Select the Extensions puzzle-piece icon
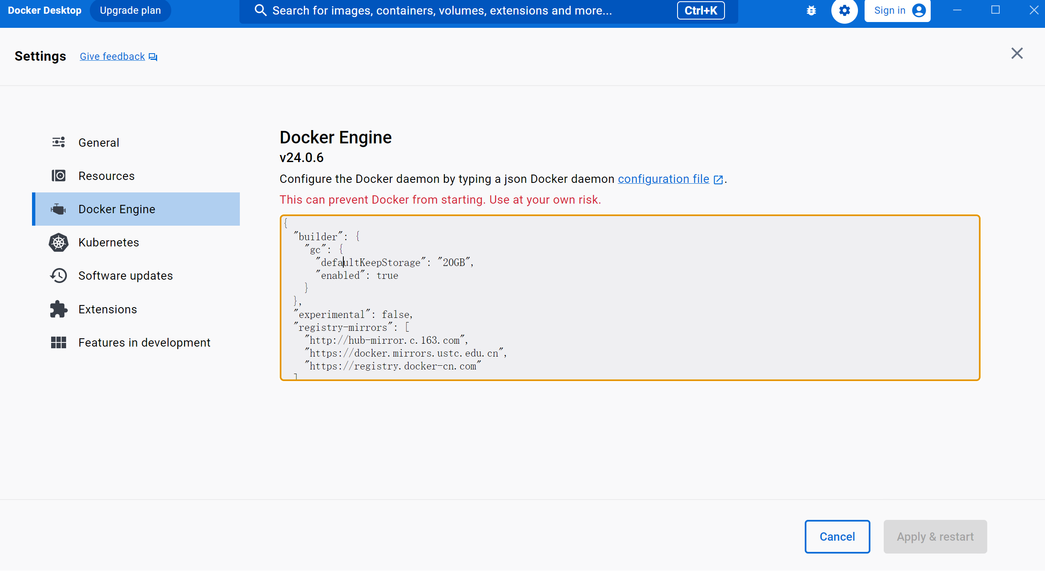 58,309
